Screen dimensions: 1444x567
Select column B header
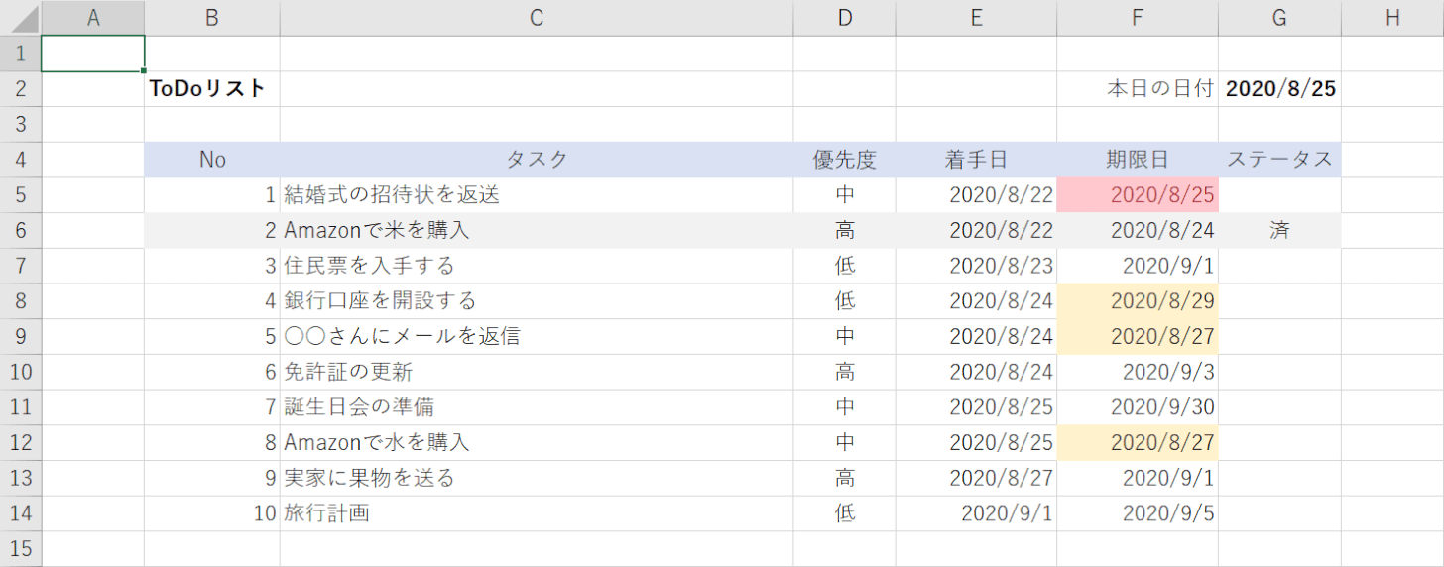point(212,18)
